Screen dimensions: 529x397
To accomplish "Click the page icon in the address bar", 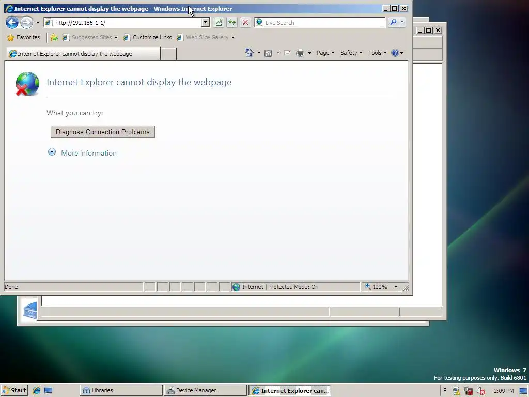I will click(x=49, y=23).
